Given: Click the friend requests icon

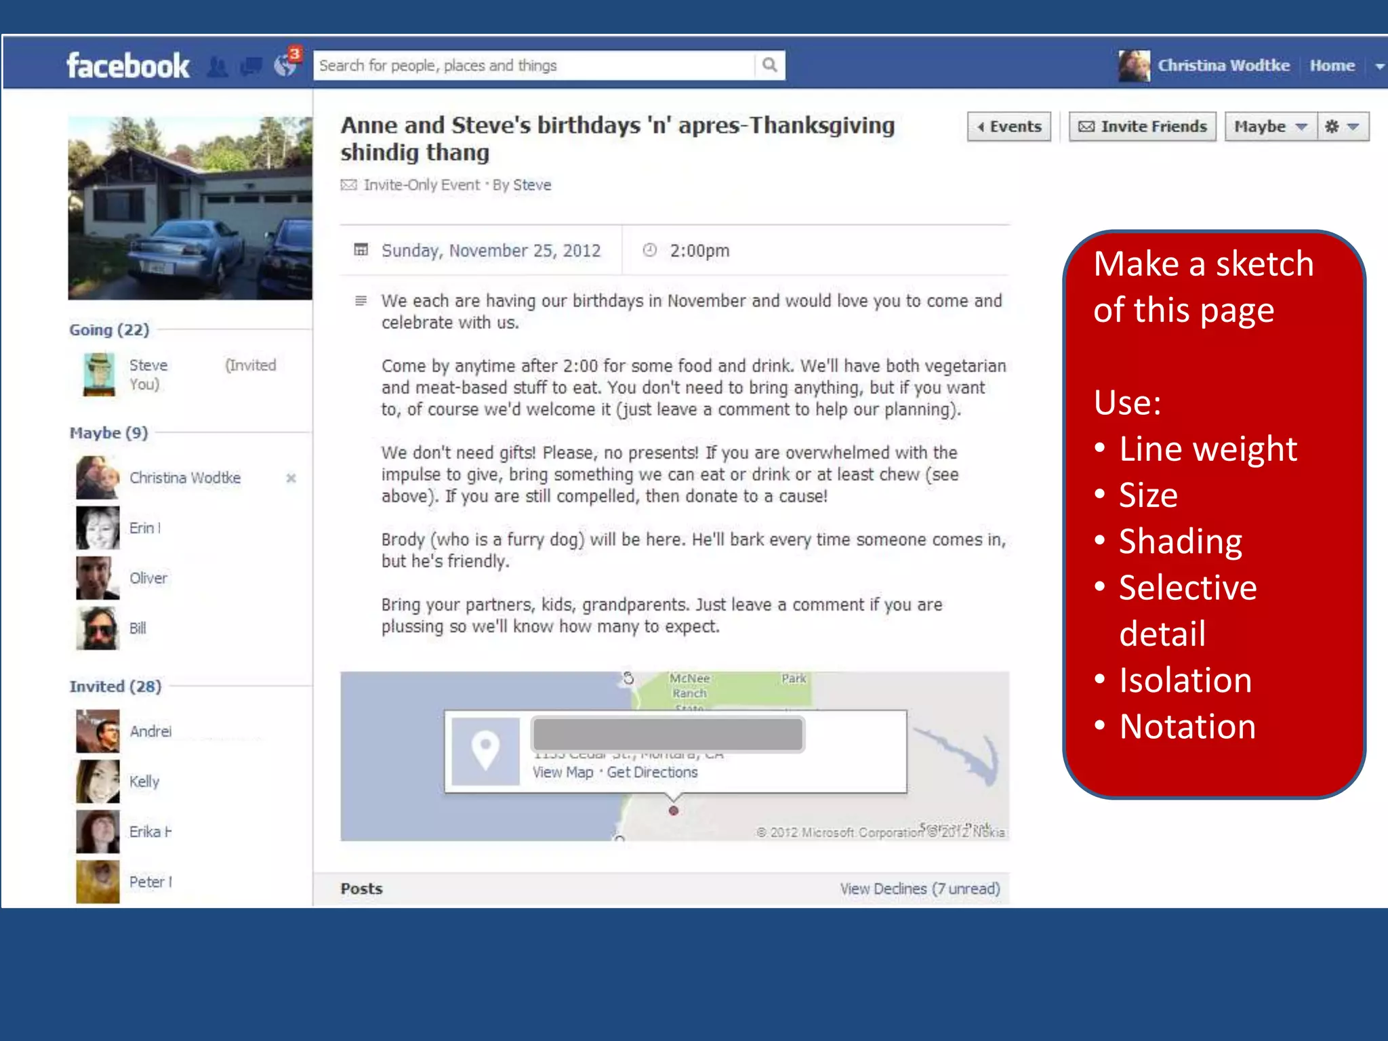Looking at the screenshot, I should (217, 66).
